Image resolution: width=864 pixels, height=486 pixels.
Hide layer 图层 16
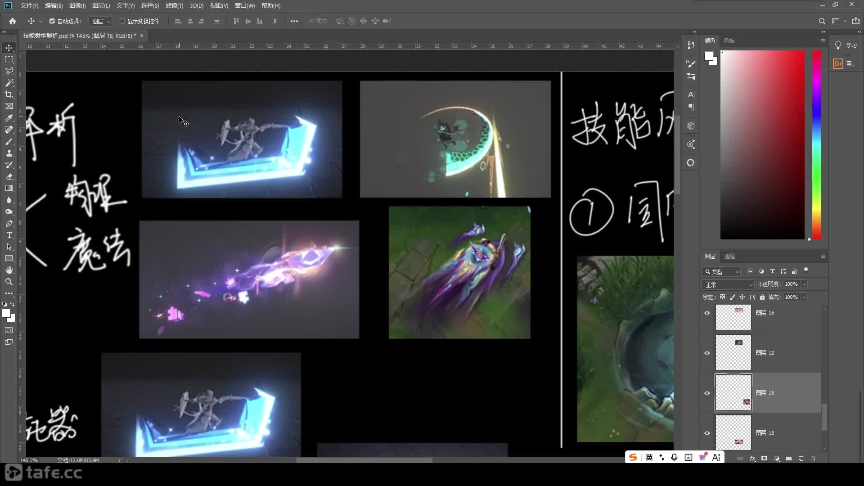(x=707, y=313)
